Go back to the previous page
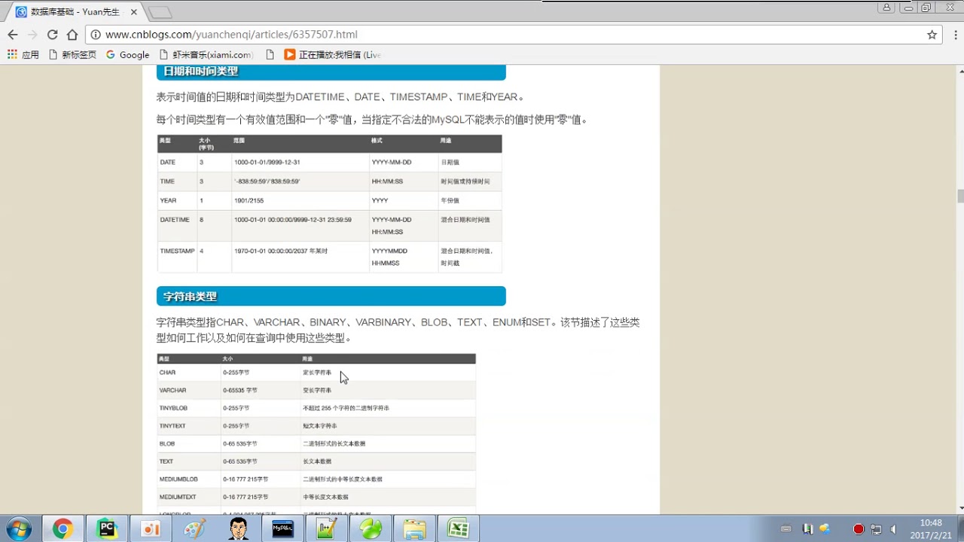964x542 pixels. [x=13, y=35]
